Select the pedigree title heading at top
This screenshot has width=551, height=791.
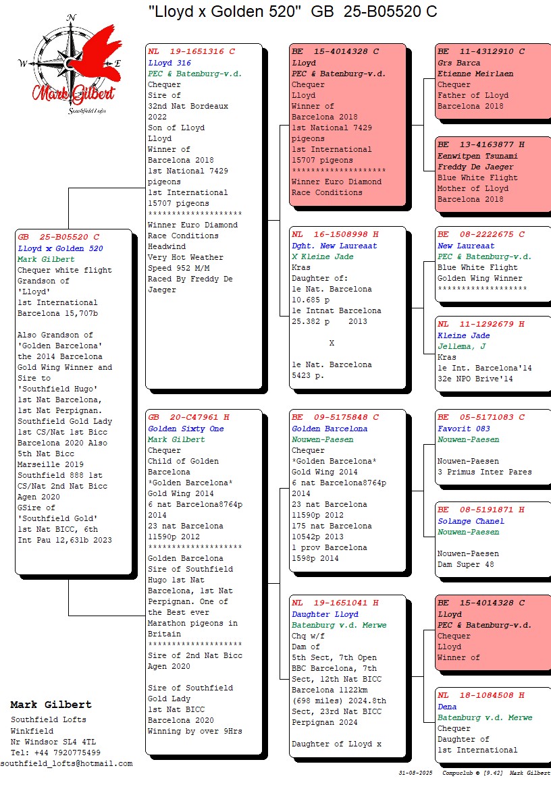tap(292, 11)
